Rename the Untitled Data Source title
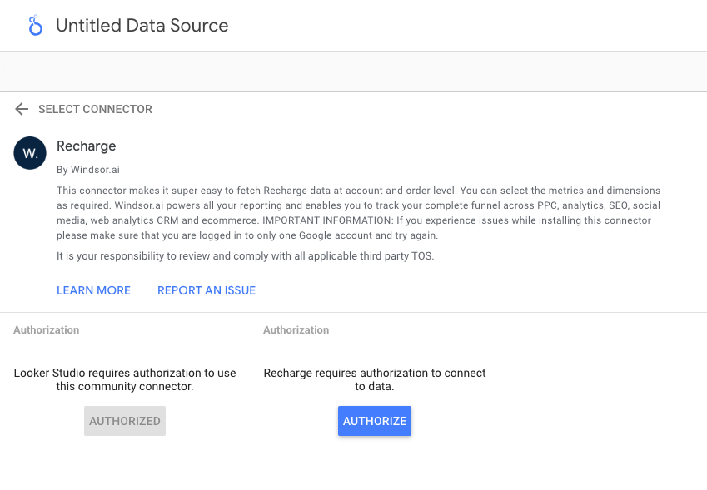 coord(142,26)
